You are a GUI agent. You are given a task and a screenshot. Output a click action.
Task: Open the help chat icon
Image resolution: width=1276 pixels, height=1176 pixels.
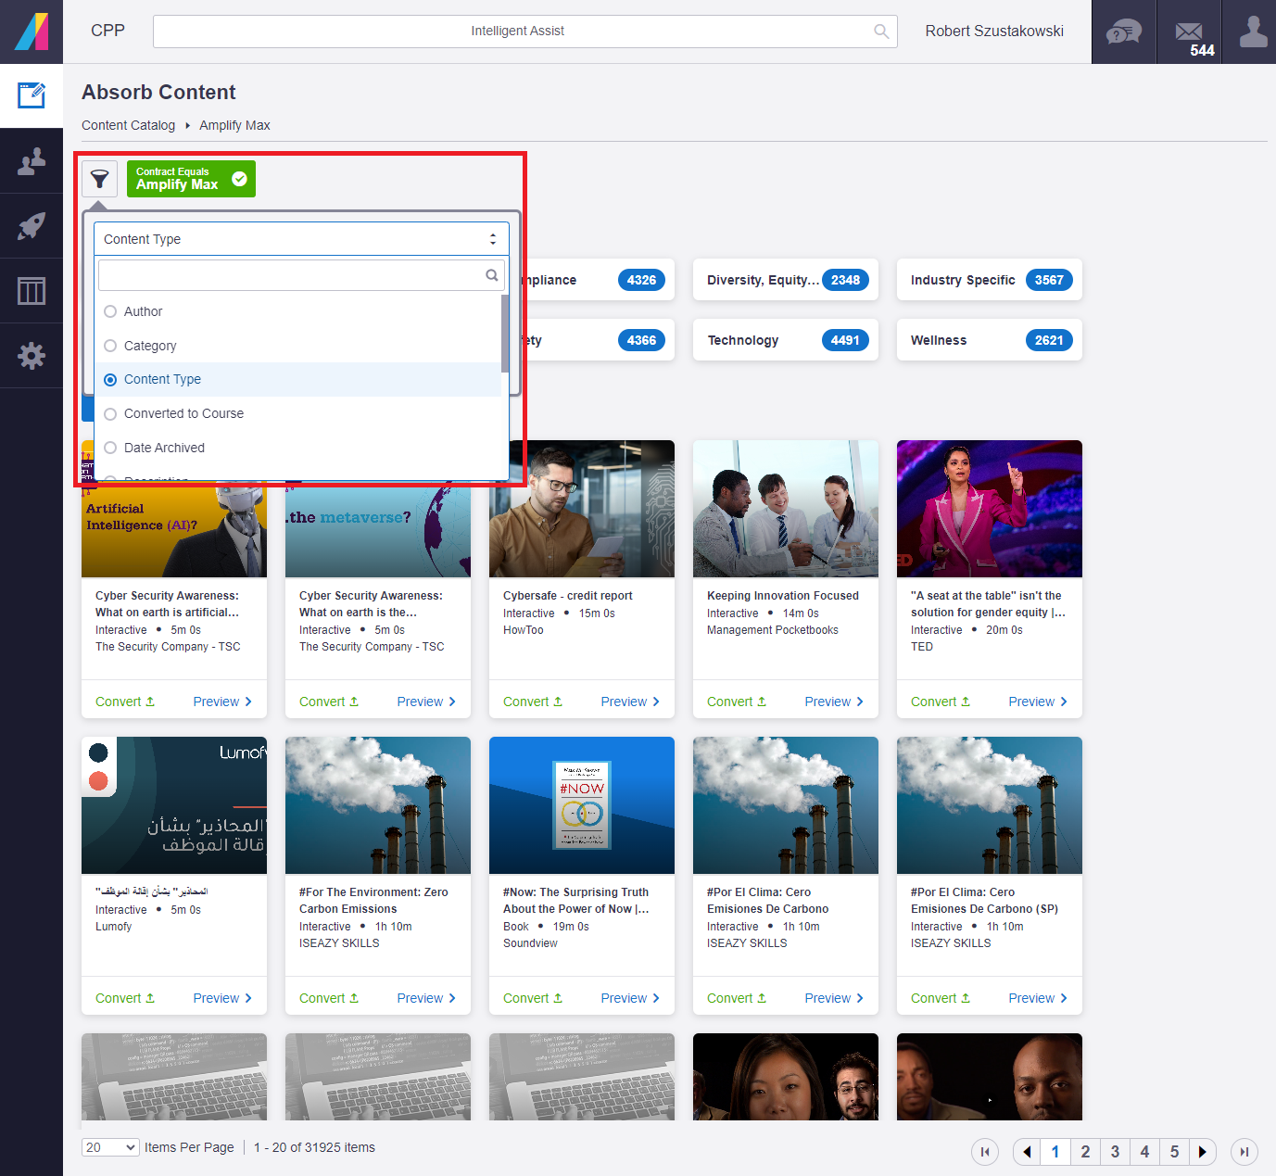(1123, 32)
